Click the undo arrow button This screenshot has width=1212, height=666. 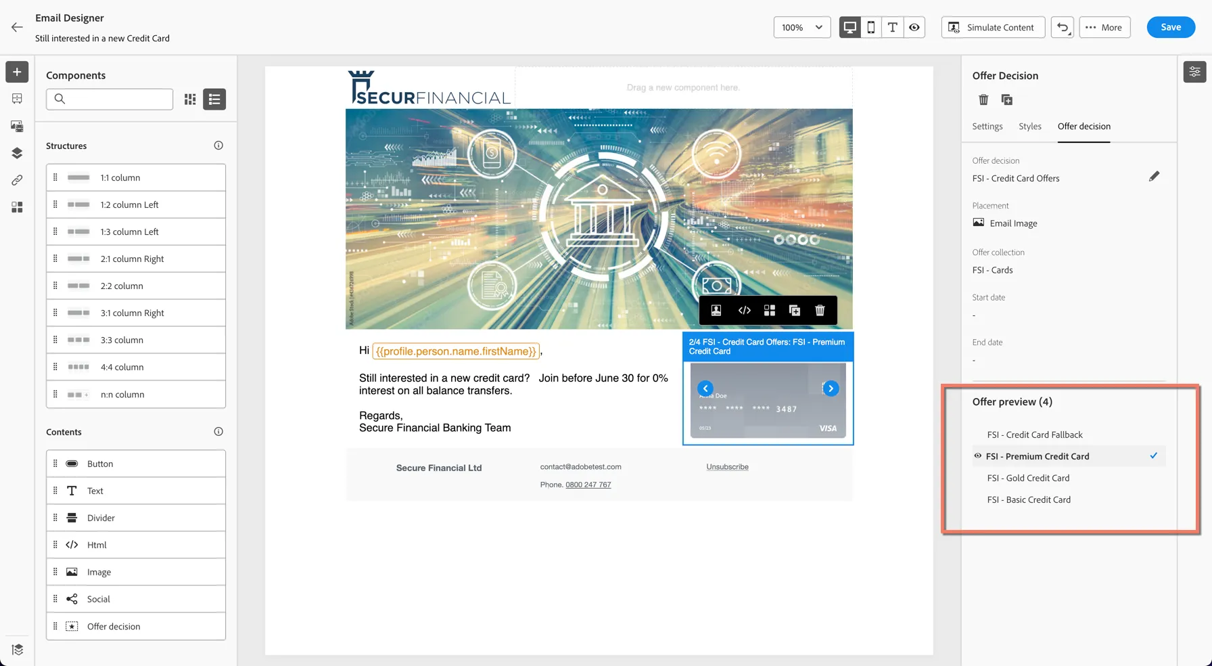[x=1063, y=27]
